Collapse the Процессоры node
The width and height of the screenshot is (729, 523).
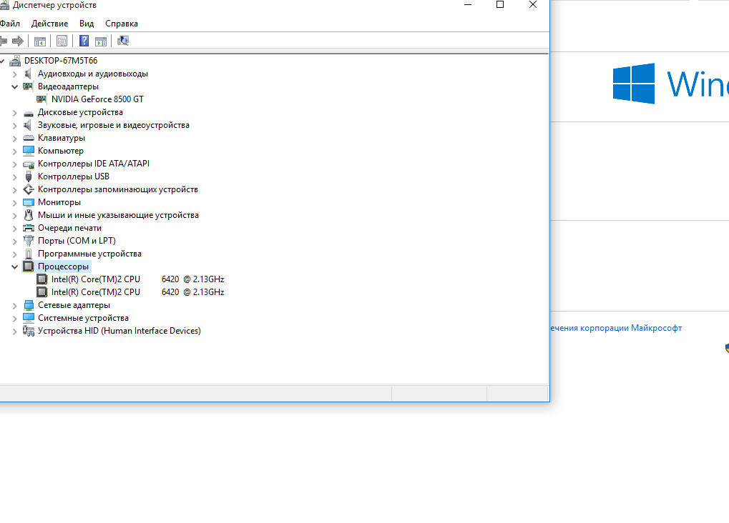(x=14, y=267)
